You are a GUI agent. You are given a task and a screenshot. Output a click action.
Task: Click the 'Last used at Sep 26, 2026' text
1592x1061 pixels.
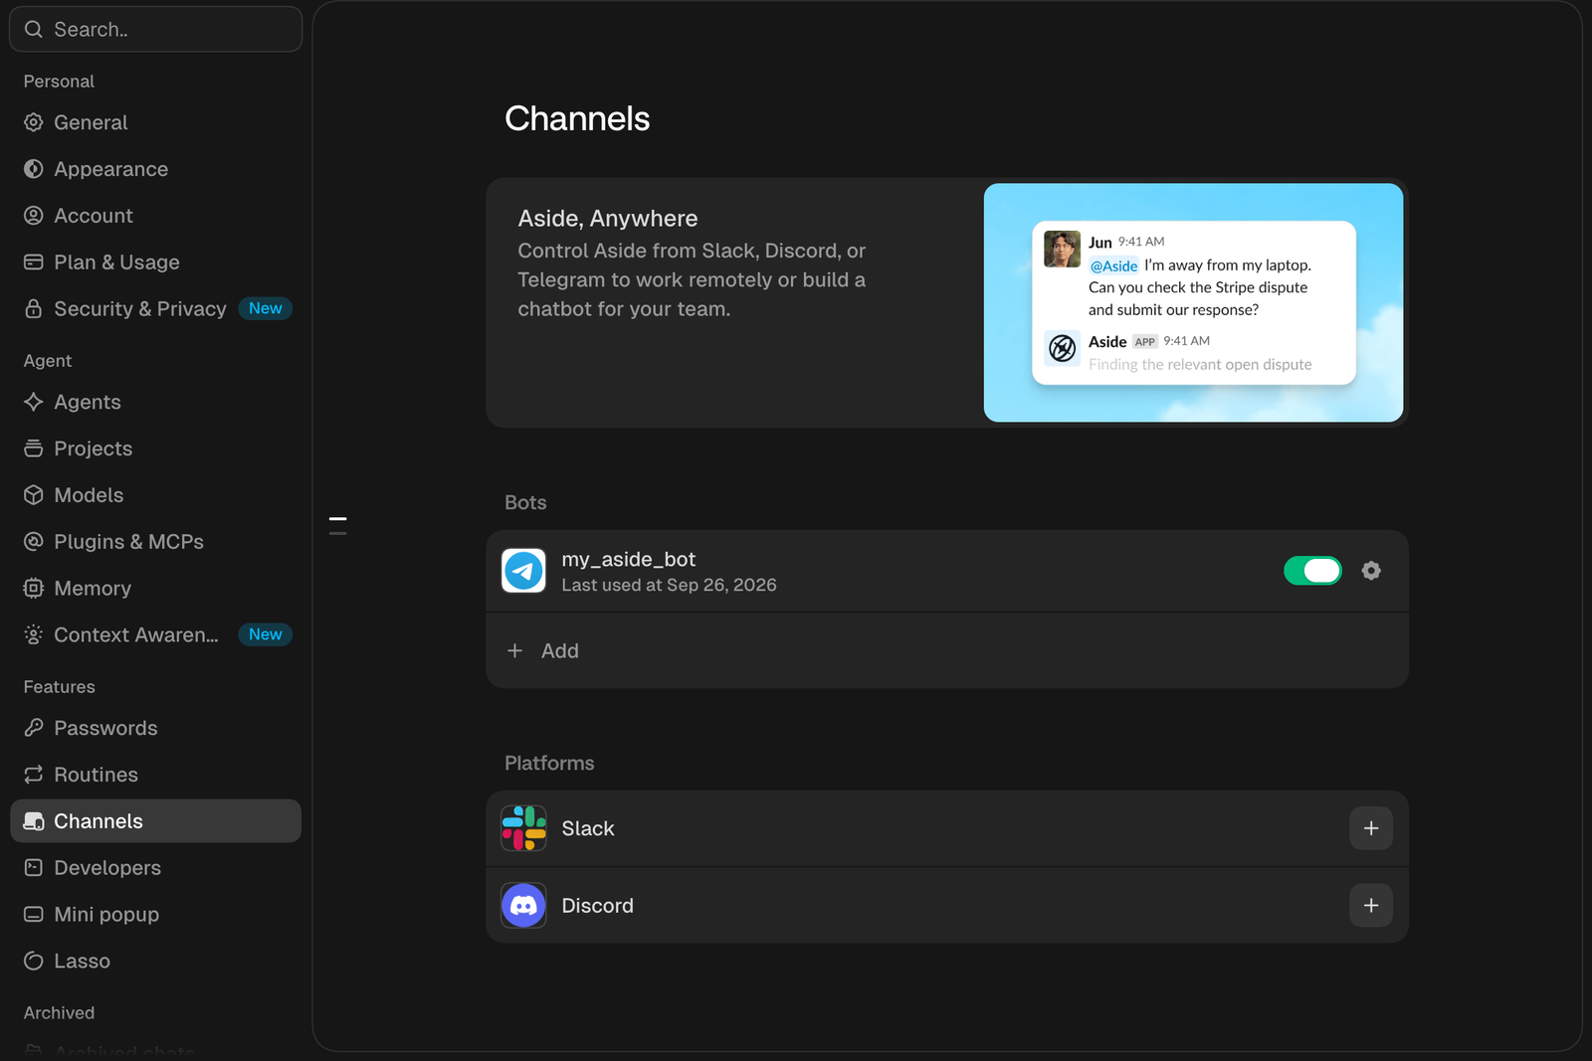pos(669,585)
